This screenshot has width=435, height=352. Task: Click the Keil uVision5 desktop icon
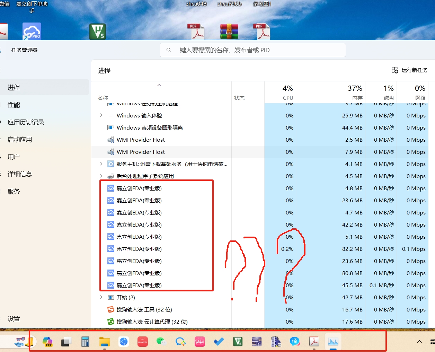pyautogui.click(x=97, y=32)
